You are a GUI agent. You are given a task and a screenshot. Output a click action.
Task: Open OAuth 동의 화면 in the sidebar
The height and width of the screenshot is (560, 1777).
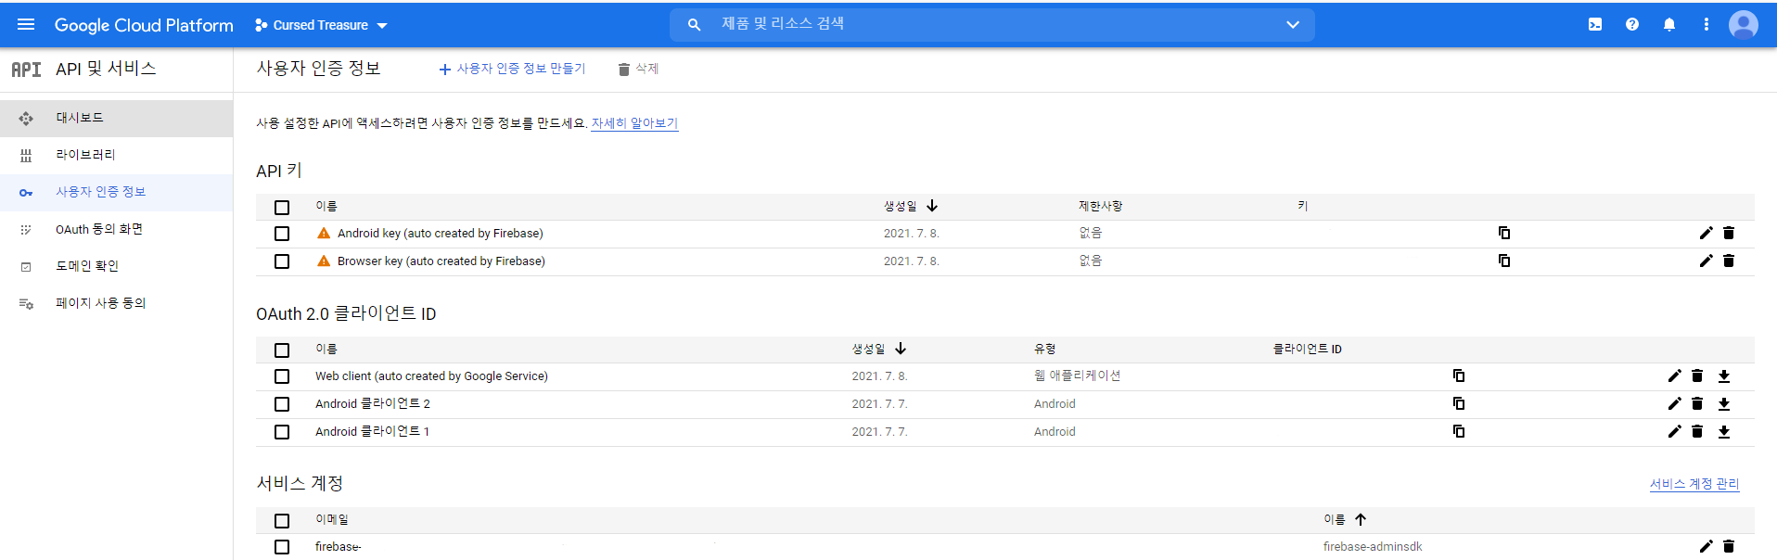(116, 229)
